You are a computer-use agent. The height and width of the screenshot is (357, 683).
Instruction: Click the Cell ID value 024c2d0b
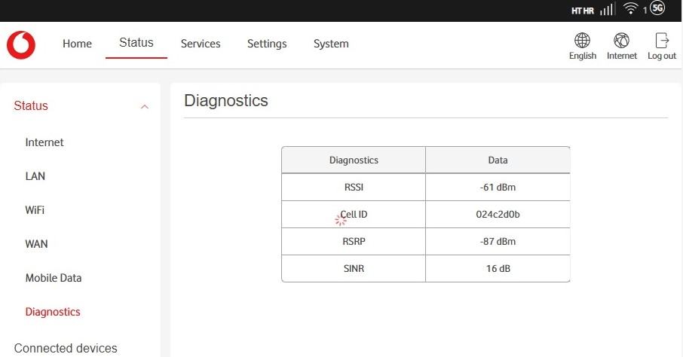pyautogui.click(x=498, y=215)
